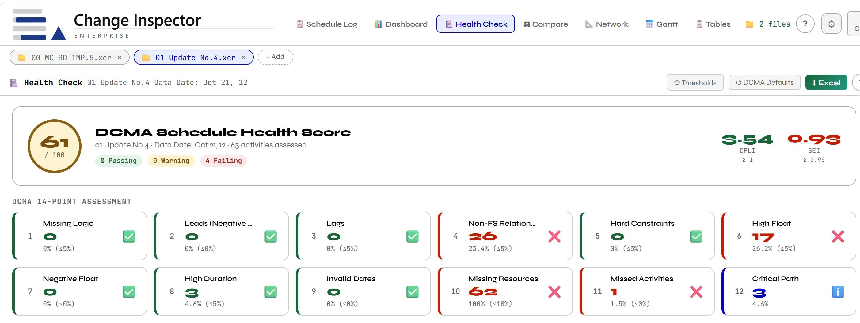Open the Negative Float card
Screen dimensions: 860x323
(x=80, y=291)
